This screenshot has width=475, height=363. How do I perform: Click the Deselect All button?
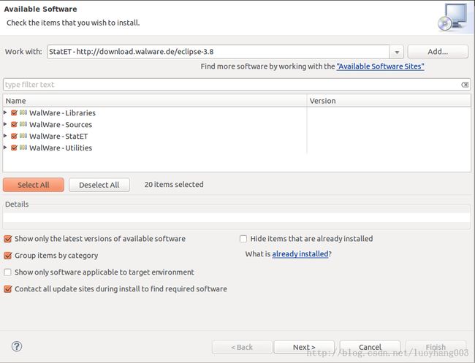coord(99,185)
